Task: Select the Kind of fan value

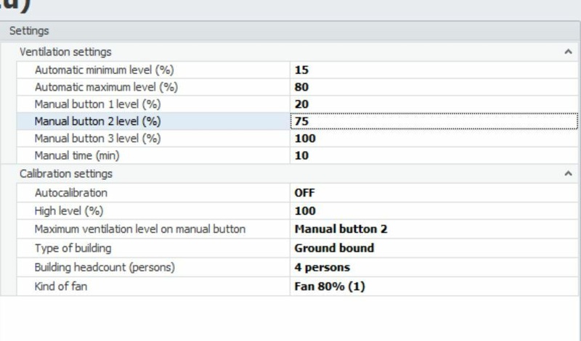Action: pyautogui.click(x=330, y=287)
